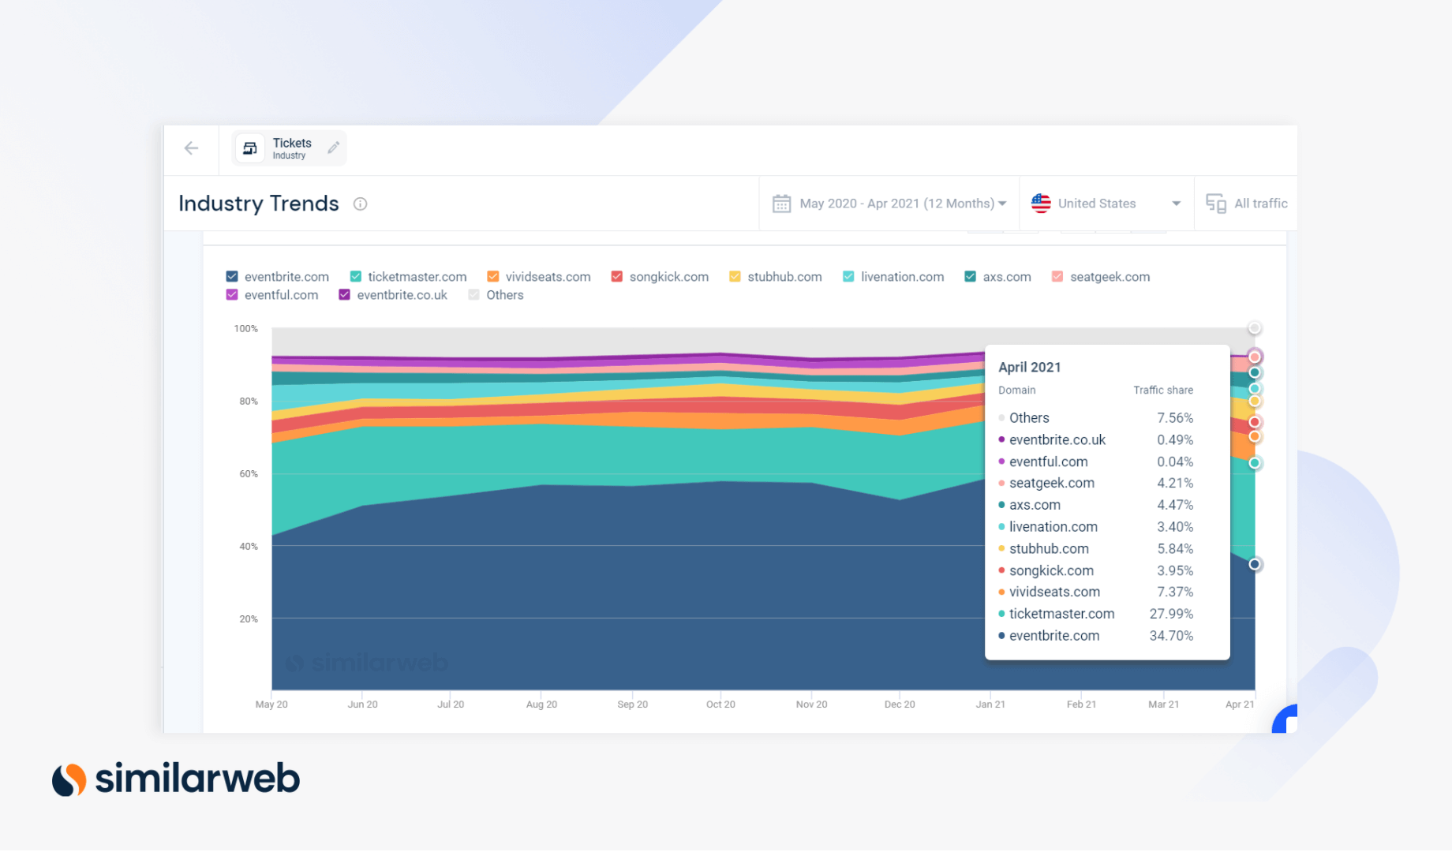Viewport: 1452px width, 852px height.
Task: Click the stubhub.com yellow data point at Apr 21
Action: point(1255,401)
